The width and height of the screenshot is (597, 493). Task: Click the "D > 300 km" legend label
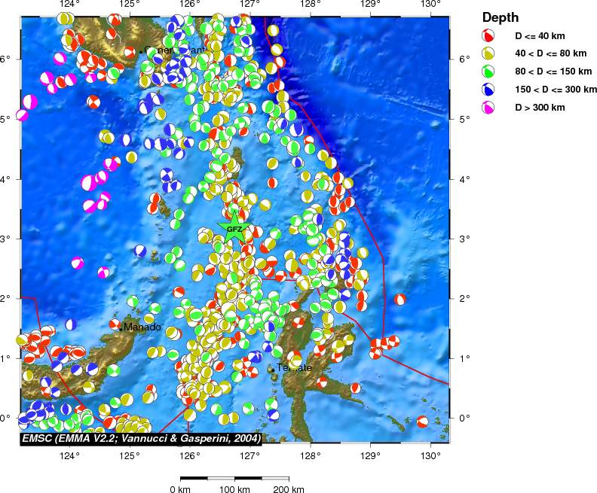[540, 108]
